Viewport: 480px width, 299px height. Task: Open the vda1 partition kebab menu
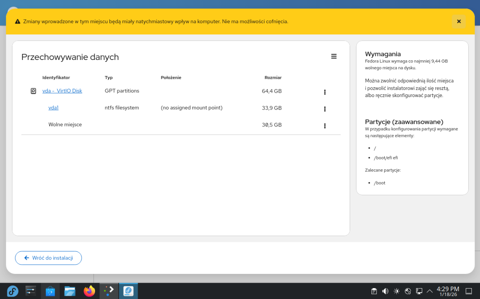325,109
